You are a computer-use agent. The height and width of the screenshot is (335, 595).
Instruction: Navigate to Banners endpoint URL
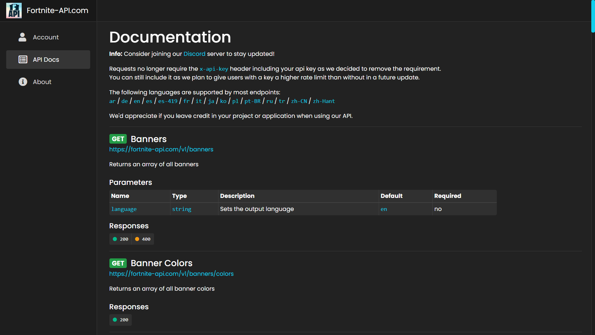click(161, 149)
